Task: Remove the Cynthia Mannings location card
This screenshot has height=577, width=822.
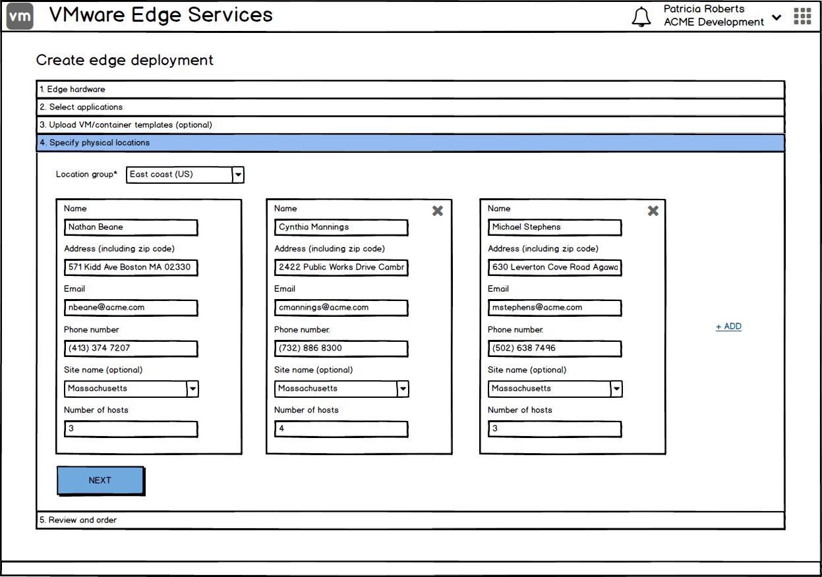Action: pos(438,211)
